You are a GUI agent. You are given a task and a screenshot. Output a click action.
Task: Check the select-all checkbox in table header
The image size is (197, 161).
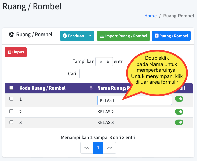pyautogui.click(x=11, y=88)
